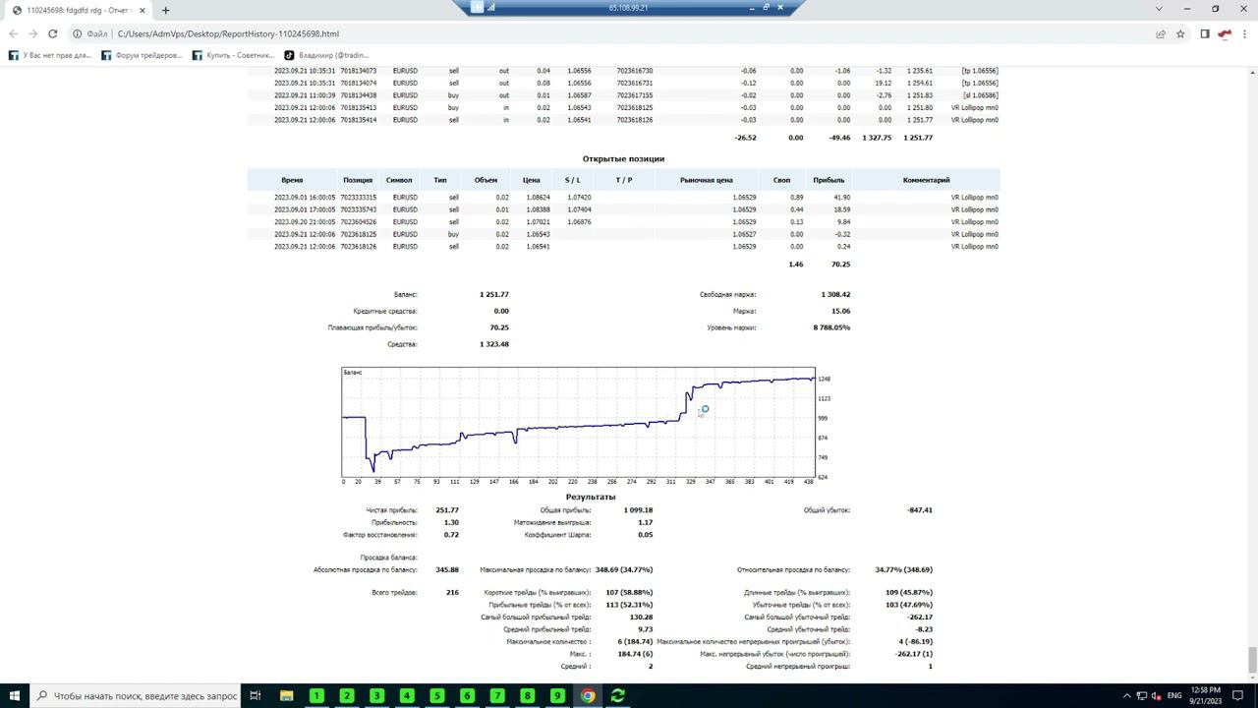The image size is (1258, 708).
Task: Open File Explorer from the taskbar
Action: [286, 695]
